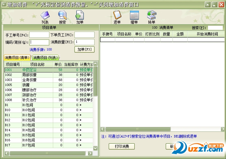Select the 颈部治疗 row
Viewport: 226px width, 159px height.
click(49, 95)
